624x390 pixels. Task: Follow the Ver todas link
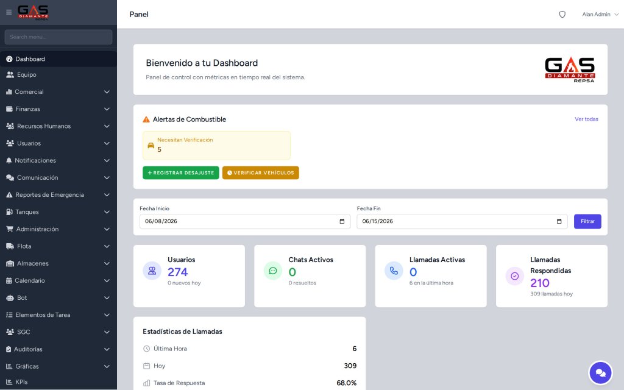pos(586,119)
